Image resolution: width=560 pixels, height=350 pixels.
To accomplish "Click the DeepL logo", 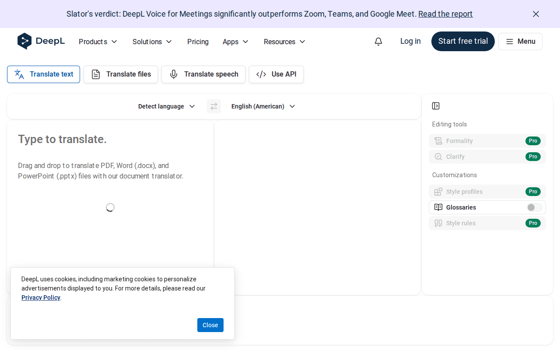I will coord(41,41).
